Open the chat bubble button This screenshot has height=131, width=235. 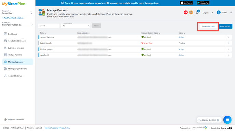(x=227, y=120)
